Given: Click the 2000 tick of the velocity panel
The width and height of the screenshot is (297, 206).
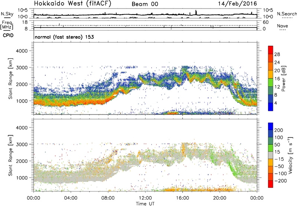Looking at the screenshot, I should [x=22, y=161].
